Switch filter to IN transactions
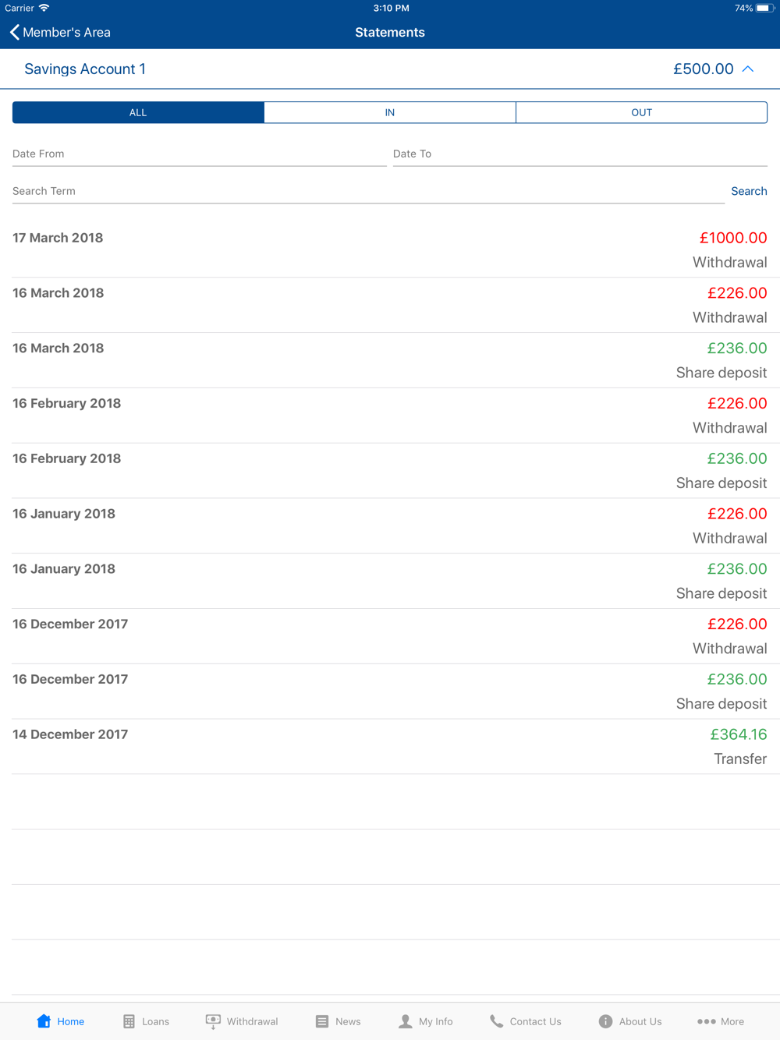 [390, 112]
